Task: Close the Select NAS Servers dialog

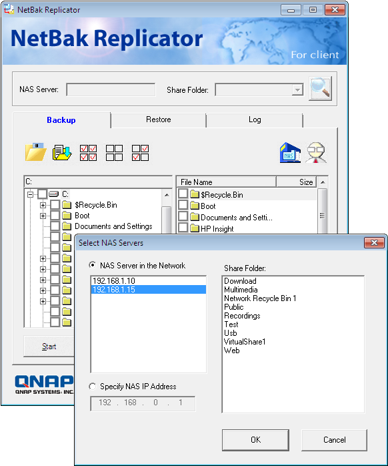Action: (374, 243)
